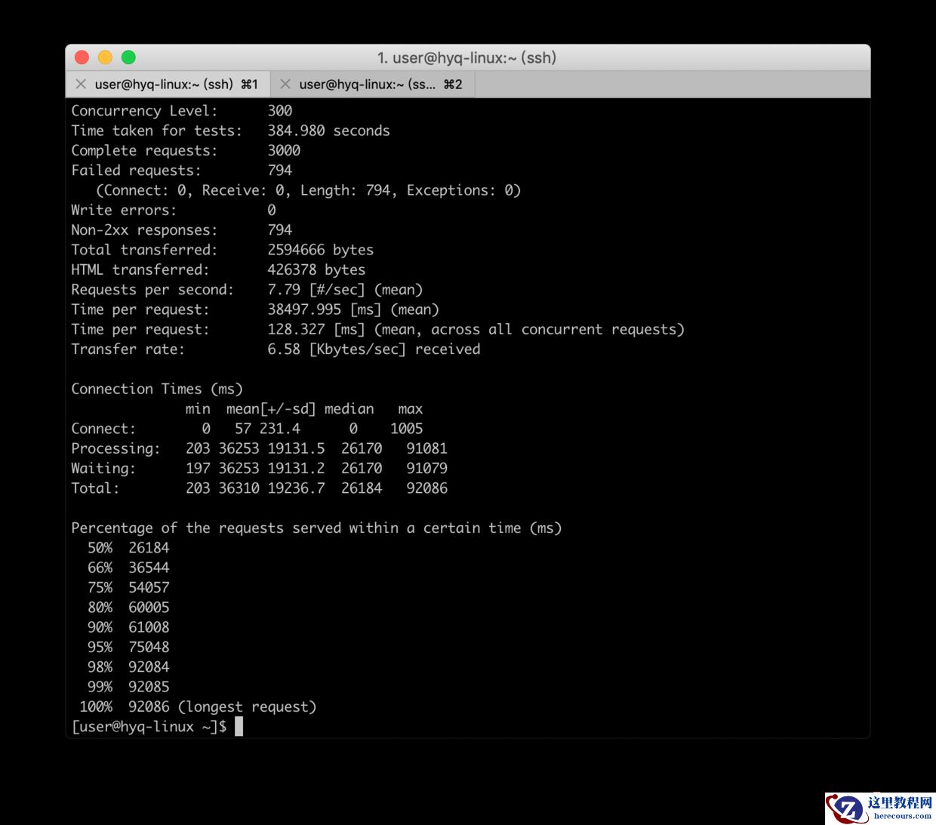Click the 'Waiting:' row label
The image size is (936, 825).
coord(103,468)
